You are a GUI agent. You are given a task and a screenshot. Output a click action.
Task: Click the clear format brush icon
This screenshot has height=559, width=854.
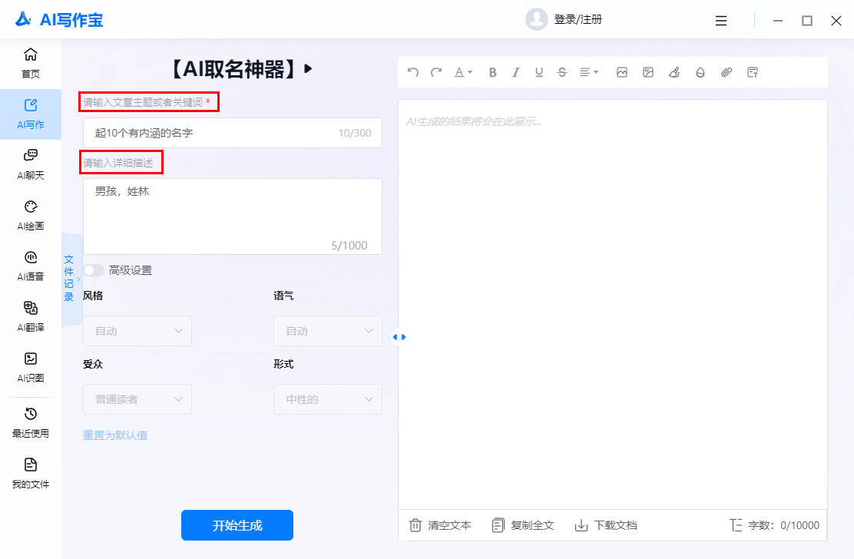(x=674, y=72)
